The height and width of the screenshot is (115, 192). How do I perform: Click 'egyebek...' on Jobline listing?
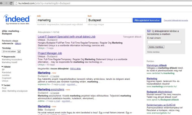pos(67,101)
